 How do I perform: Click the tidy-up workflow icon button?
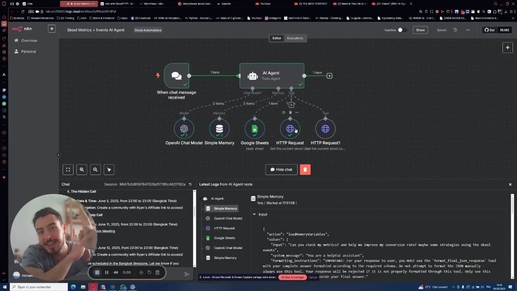point(109,170)
